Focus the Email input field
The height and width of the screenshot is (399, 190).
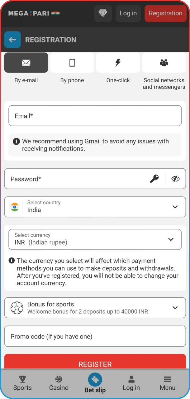click(x=95, y=116)
